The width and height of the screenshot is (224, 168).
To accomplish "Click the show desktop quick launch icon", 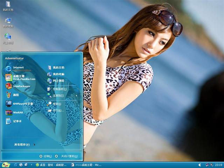I will coord(26,165).
